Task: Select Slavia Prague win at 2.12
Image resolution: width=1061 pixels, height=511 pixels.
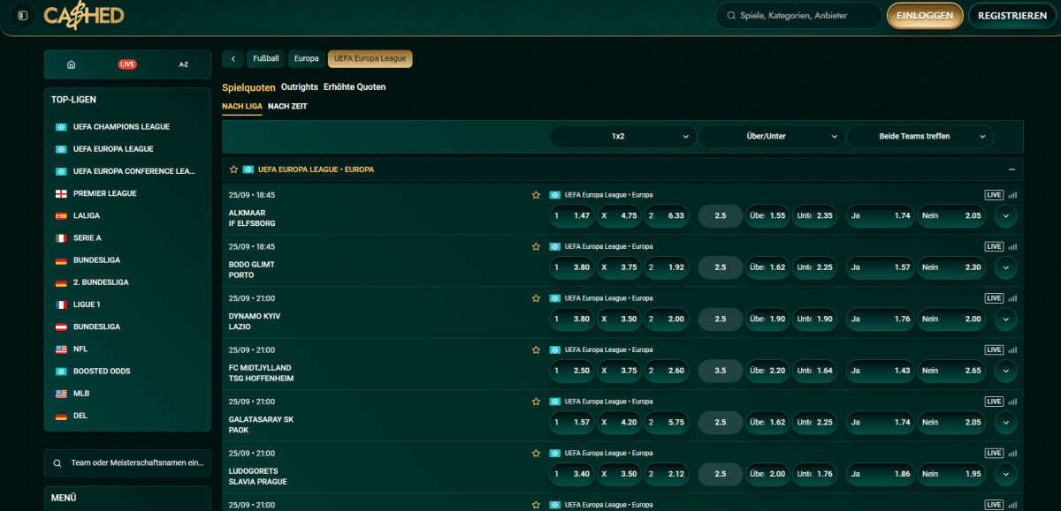Action: (666, 474)
